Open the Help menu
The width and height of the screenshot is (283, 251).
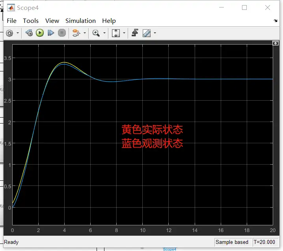(109, 21)
